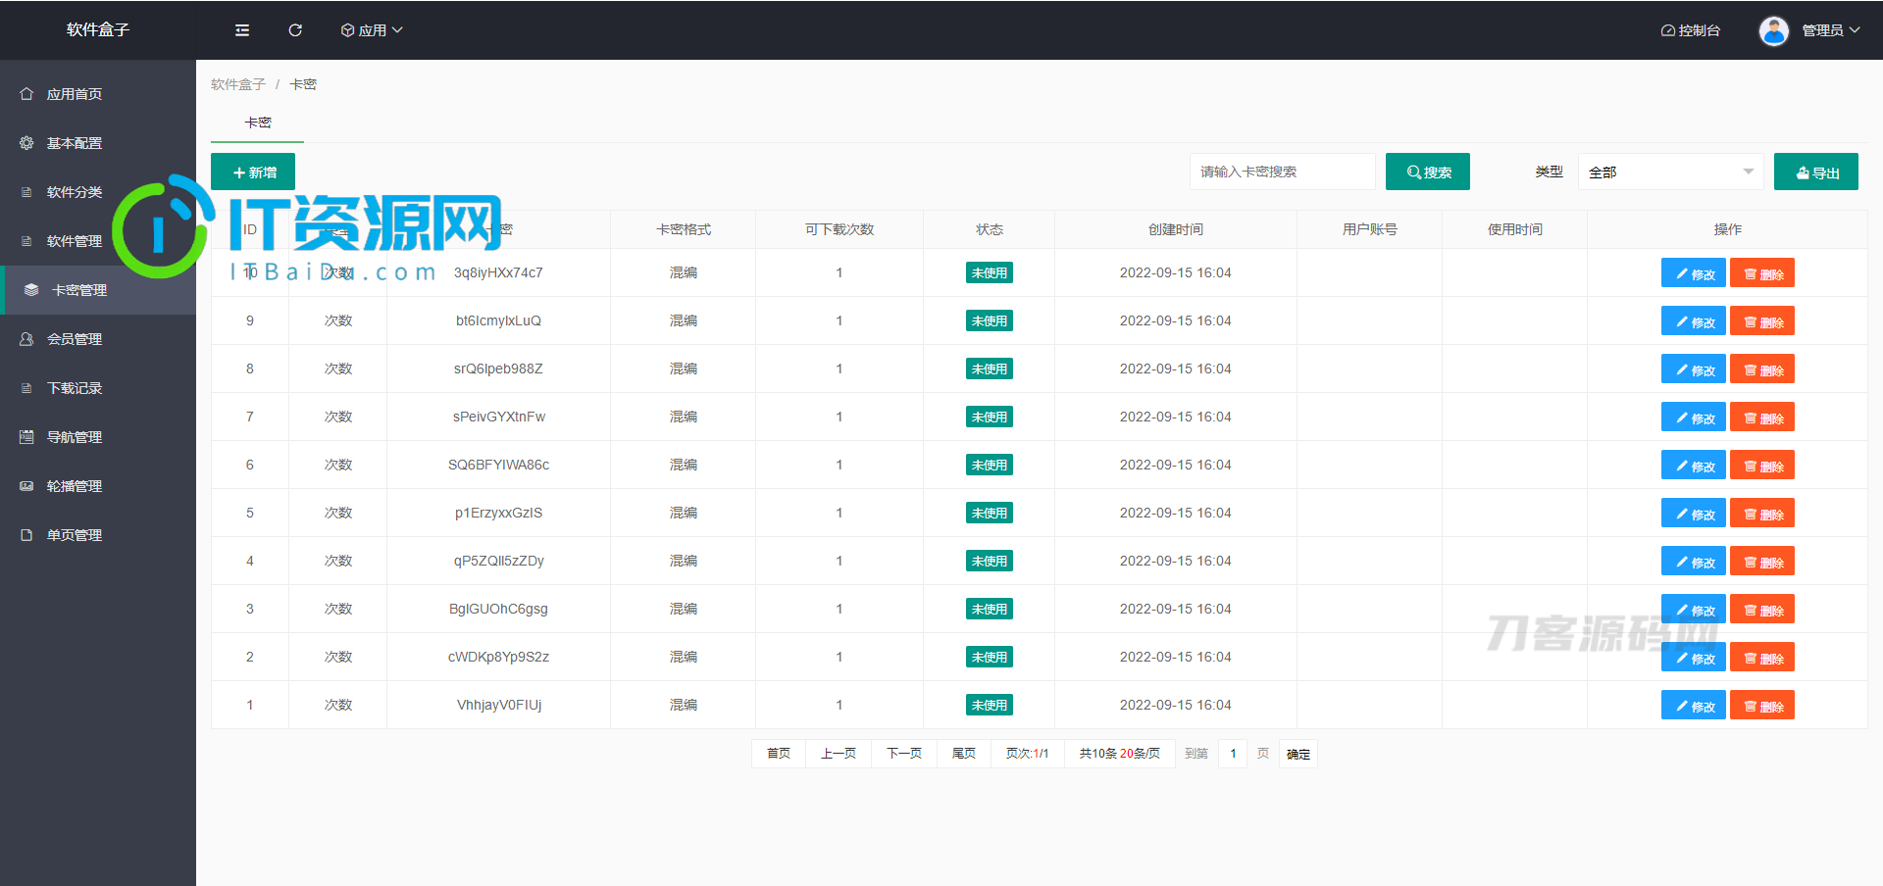This screenshot has height=886, width=1883.
Task: Expand the 管理员 user menu
Action: [x=1831, y=30]
